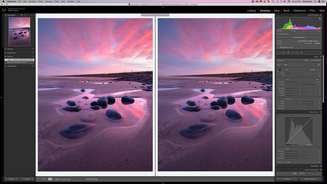
Task: Select the White Balance eyedropper tool
Action: [279, 69]
